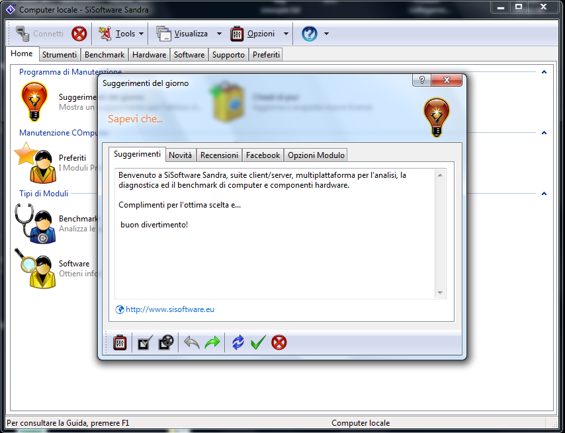The width and height of the screenshot is (565, 433).
Task: Click the "Tipi di Moduli" section heading
Action: 44,194
